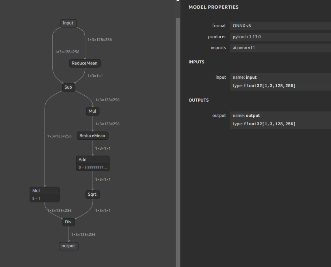This screenshot has width=331, height=267.
Task: Click the 1×3×1×1 edge label between Add and Sqrt
Action: tap(103, 180)
